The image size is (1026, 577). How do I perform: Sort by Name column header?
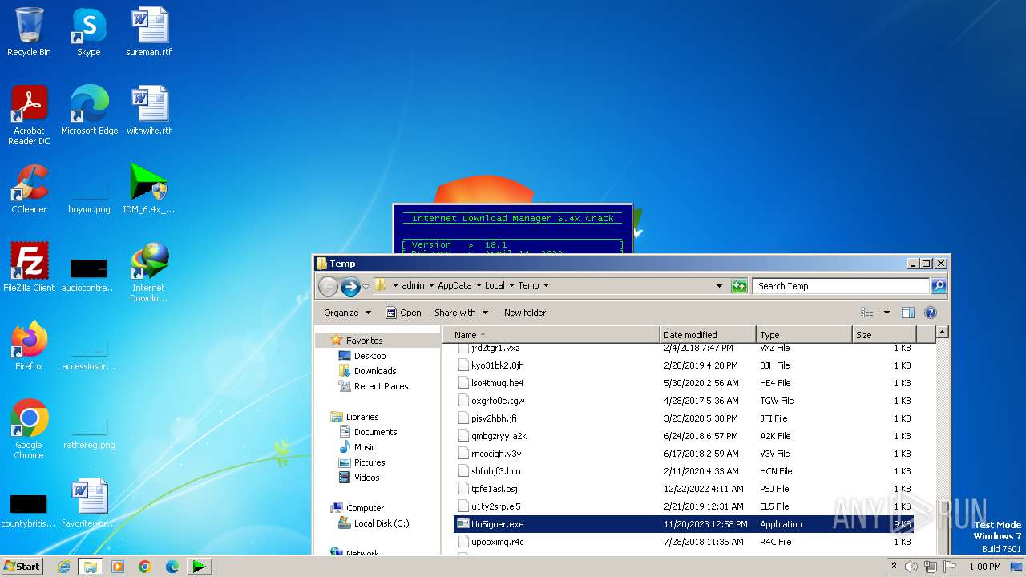point(551,335)
